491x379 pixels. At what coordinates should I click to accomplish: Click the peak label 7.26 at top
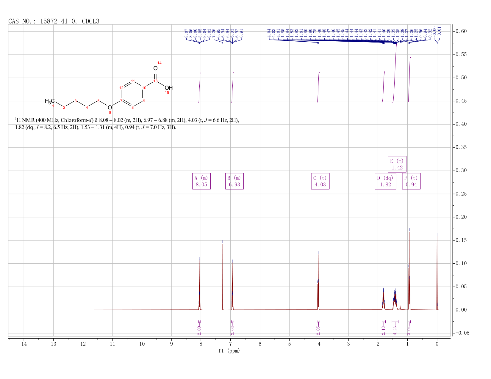(214, 33)
